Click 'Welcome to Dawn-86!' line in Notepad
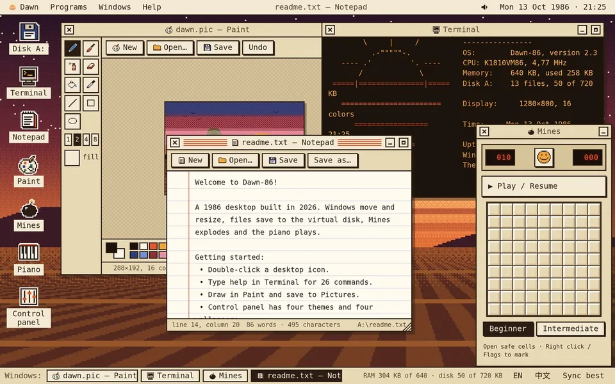Screen dimensions: 615x384 (x=236, y=182)
